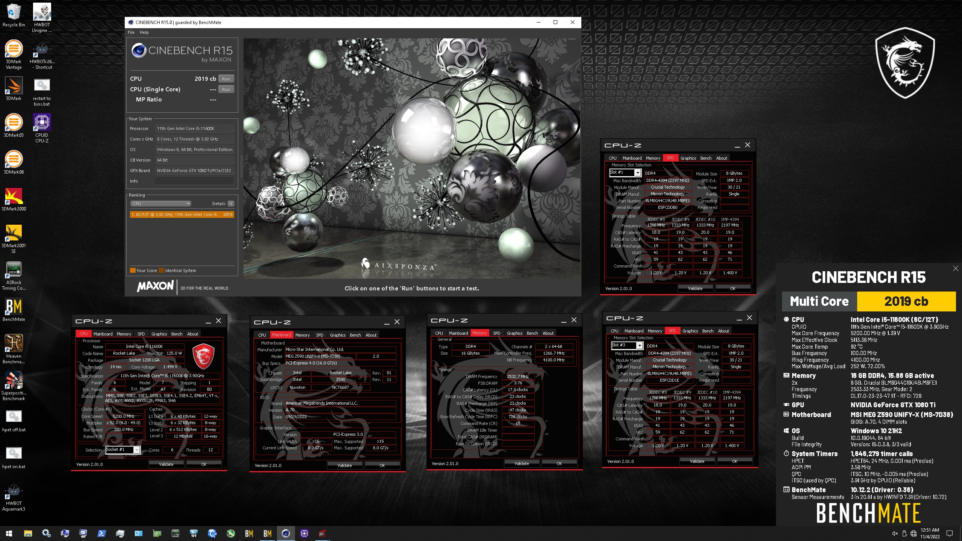Click OK in CPU-Z Mainboard window
This screenshot has height=541, width=962.
pos(382,465)
